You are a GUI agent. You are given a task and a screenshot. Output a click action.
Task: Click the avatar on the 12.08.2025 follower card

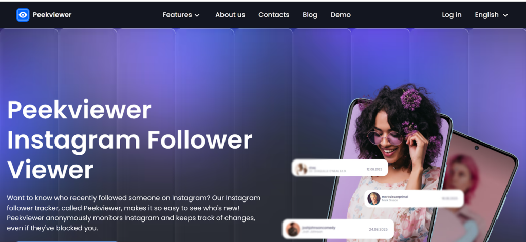pyautogui.click(x=301, y=168)
